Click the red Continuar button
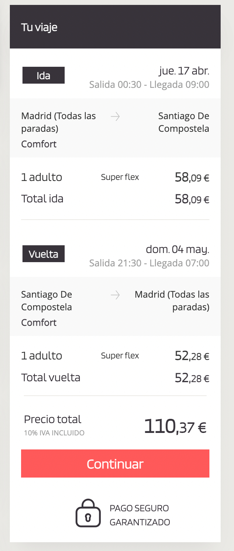Viewport: 234px width, 551px height. pyautogui.click(x=115, y=464)
